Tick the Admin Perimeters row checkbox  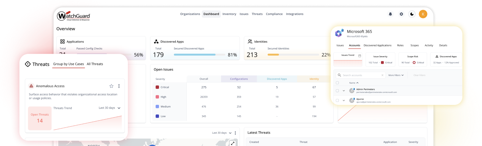tap(337, 91)
